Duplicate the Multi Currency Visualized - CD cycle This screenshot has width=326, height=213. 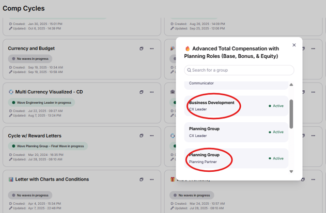pos(142,92)
